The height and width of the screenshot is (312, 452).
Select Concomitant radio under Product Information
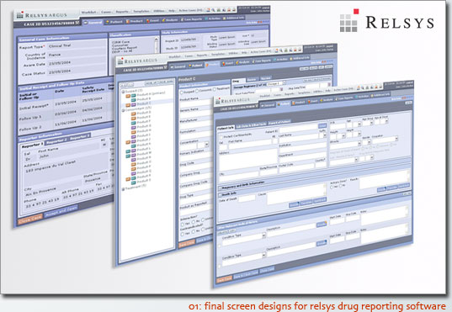click(x=197, y=91)
